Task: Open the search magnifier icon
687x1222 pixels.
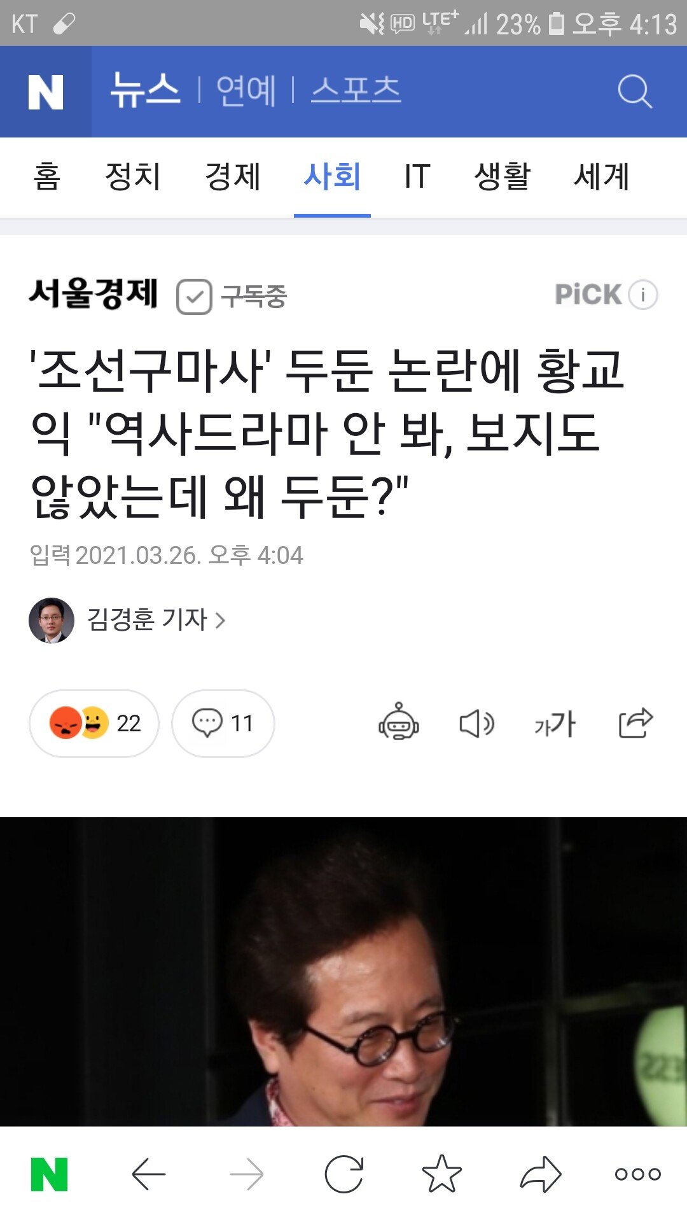Action: (x=635, y=92)
